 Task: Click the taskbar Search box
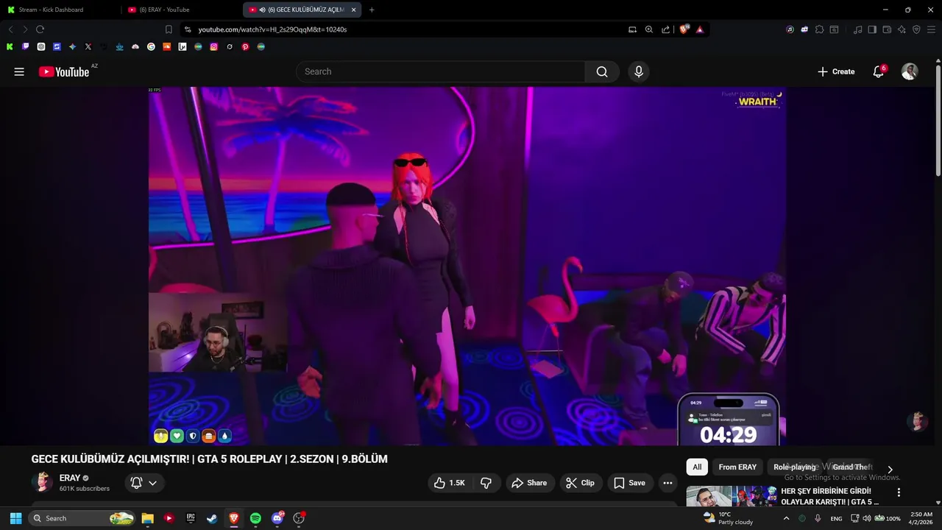[x=82, y=518]
